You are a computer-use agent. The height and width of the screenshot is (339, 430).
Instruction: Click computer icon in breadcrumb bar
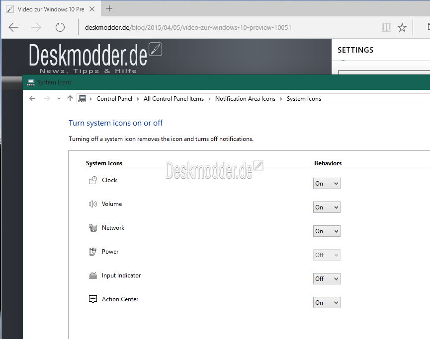pyautogui.click(x=82, y=99)
